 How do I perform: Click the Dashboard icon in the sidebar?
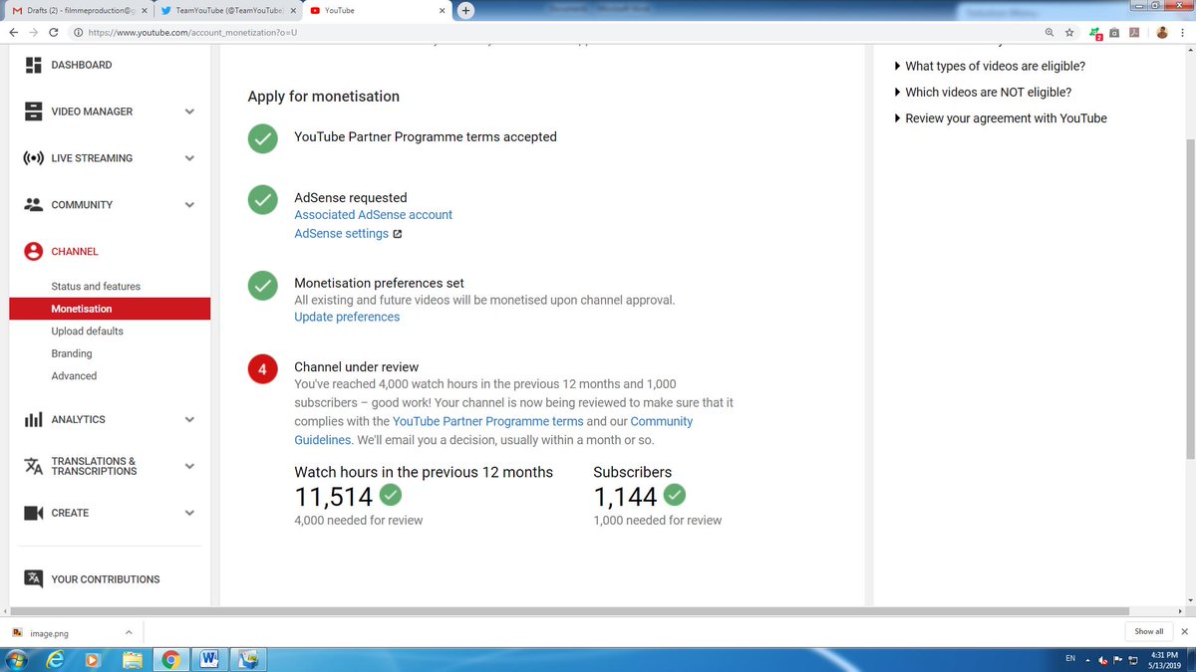(x=33, y=65)
